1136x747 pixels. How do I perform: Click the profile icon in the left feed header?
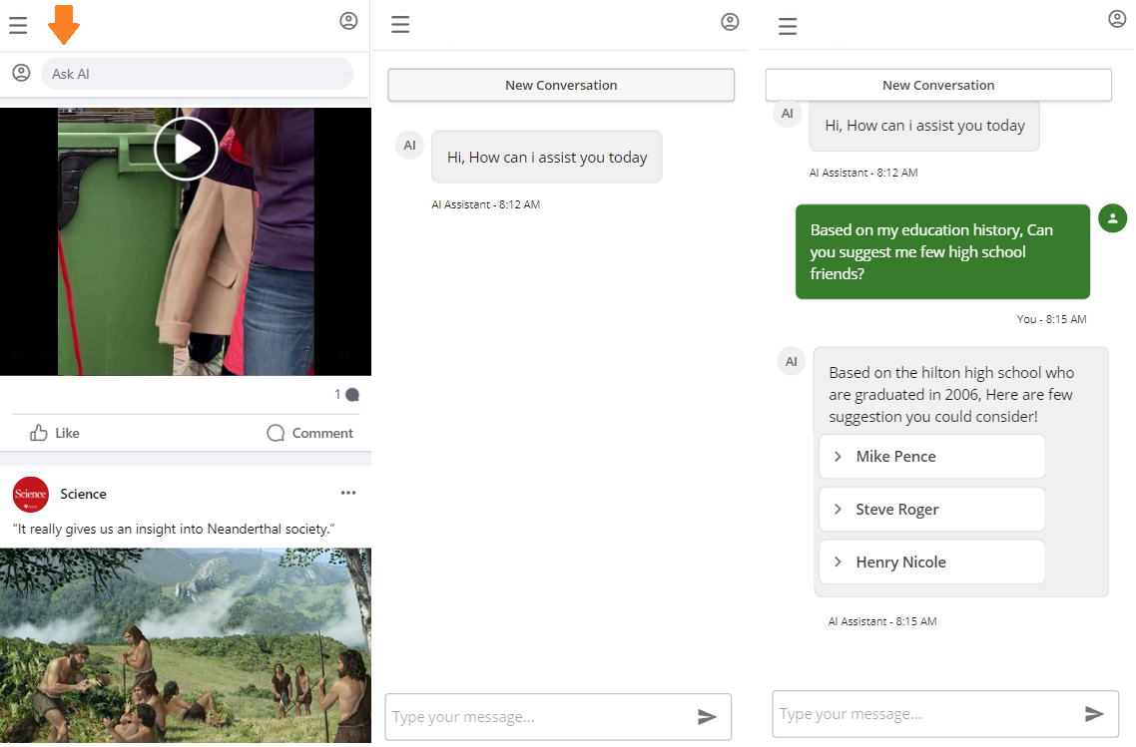click(x=348, y=21)
